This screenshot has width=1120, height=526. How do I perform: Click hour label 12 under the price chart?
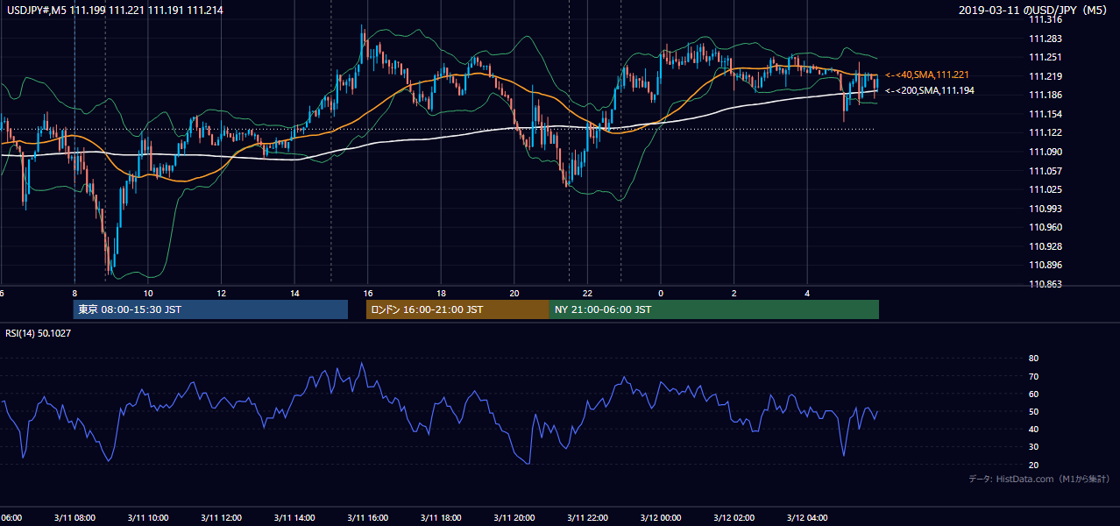(221, 294)
